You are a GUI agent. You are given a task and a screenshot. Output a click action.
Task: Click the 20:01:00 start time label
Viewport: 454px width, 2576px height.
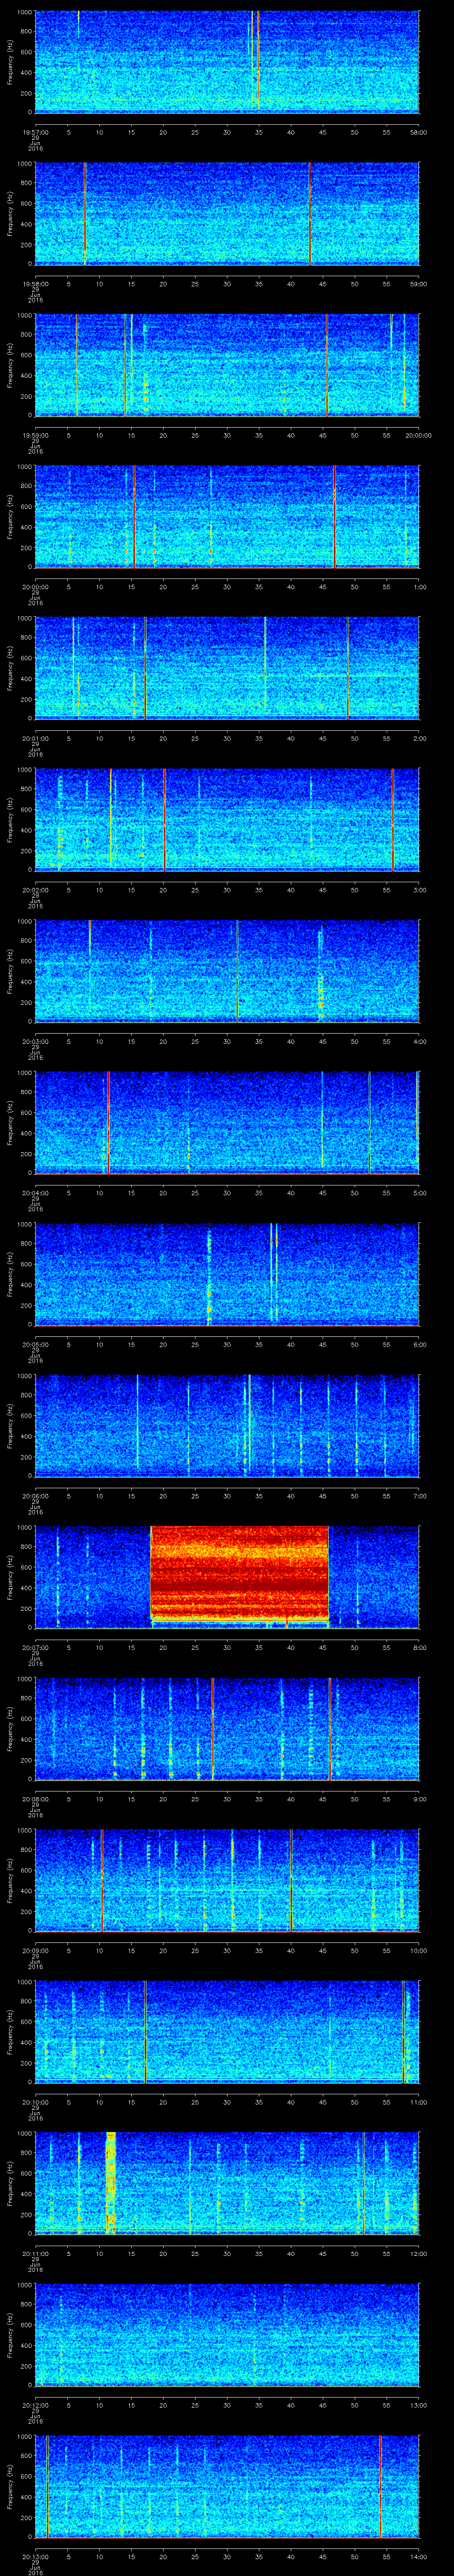(x=35, y=738)
